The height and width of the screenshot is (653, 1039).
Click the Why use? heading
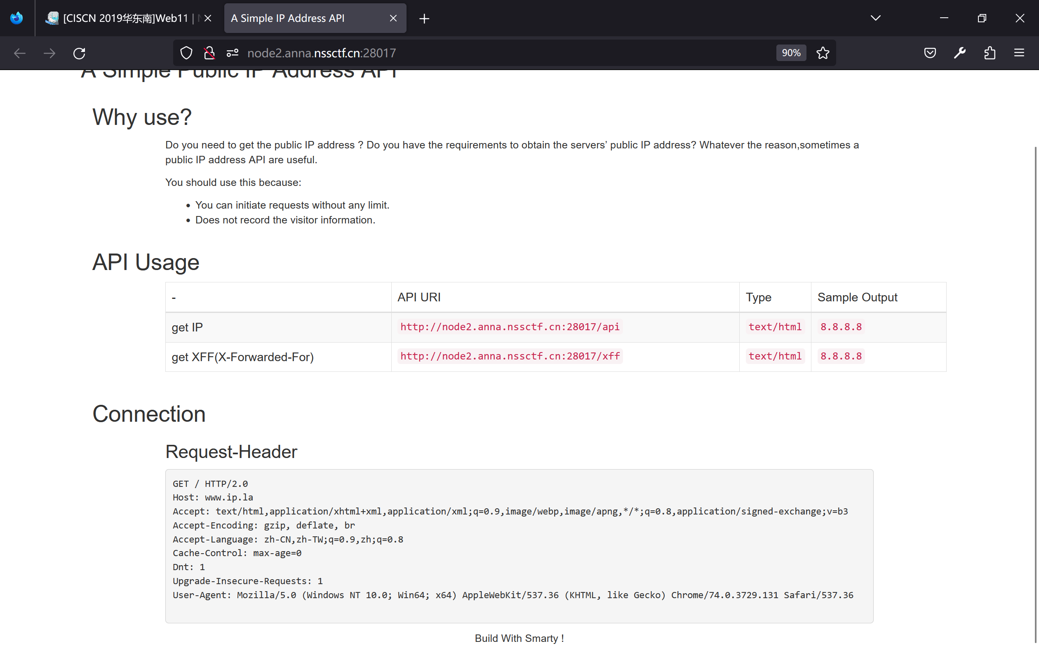point(142,117)
